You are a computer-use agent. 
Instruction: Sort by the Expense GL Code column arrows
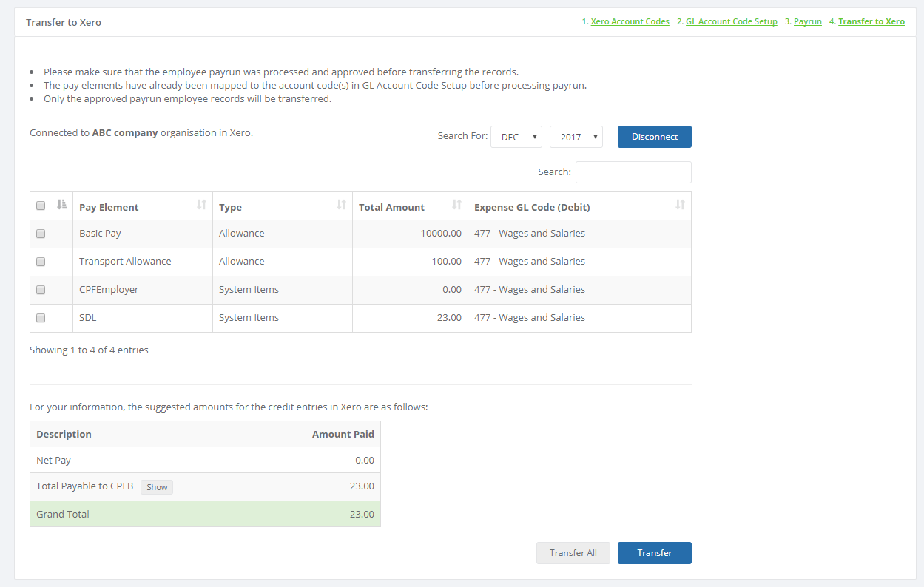click(x=680, y=205)
